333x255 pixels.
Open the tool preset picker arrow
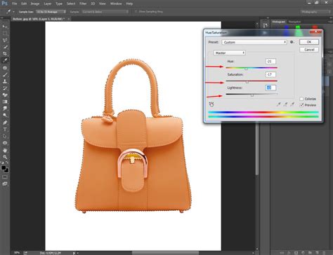13,12
